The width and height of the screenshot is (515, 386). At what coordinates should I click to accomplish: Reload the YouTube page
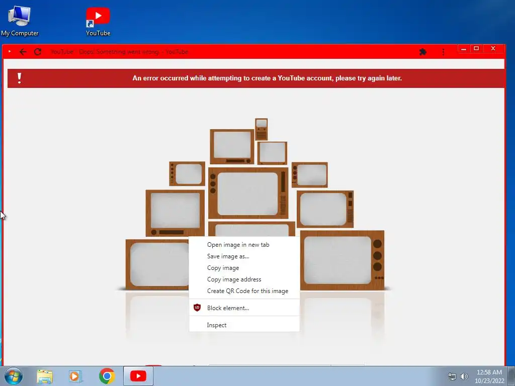tap(38, 52)
